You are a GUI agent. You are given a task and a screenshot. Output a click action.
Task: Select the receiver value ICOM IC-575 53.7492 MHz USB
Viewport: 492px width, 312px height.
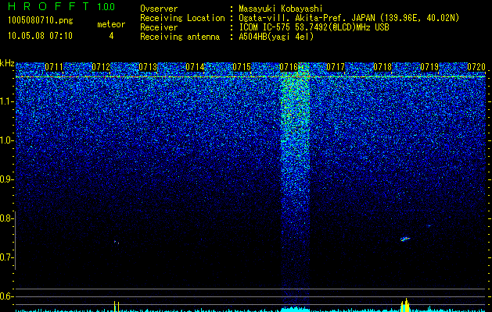click(314, 27)
